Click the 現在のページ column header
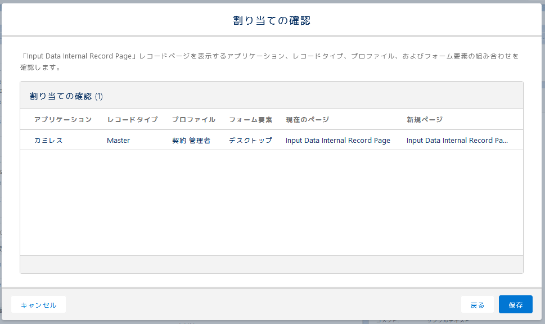 click(307, 120)
